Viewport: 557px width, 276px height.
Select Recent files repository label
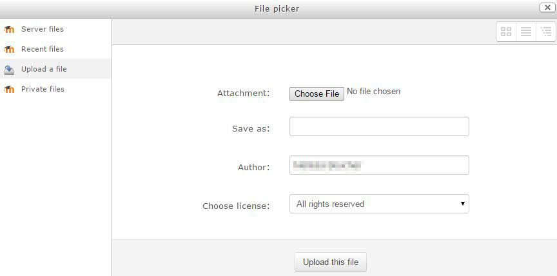pyautogui.click(x=43, y=49)
